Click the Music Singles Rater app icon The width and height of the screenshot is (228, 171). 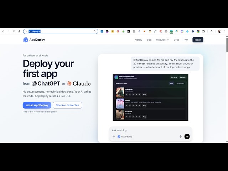[x=116, y=77]
